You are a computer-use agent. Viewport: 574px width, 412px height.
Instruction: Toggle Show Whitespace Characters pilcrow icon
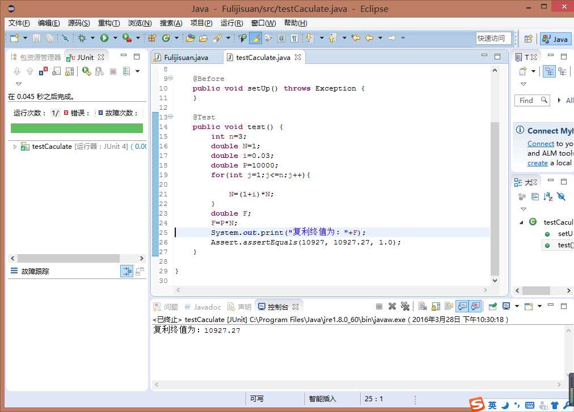(x=294, y=38)
